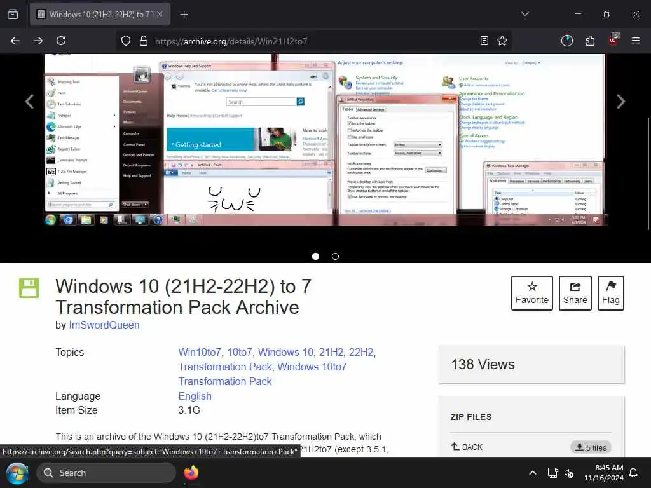The height and width of the screenshot is (488, 651).
Task: Open the Firefox application menu
Action: pyautogui.click(x=636, y=41)
